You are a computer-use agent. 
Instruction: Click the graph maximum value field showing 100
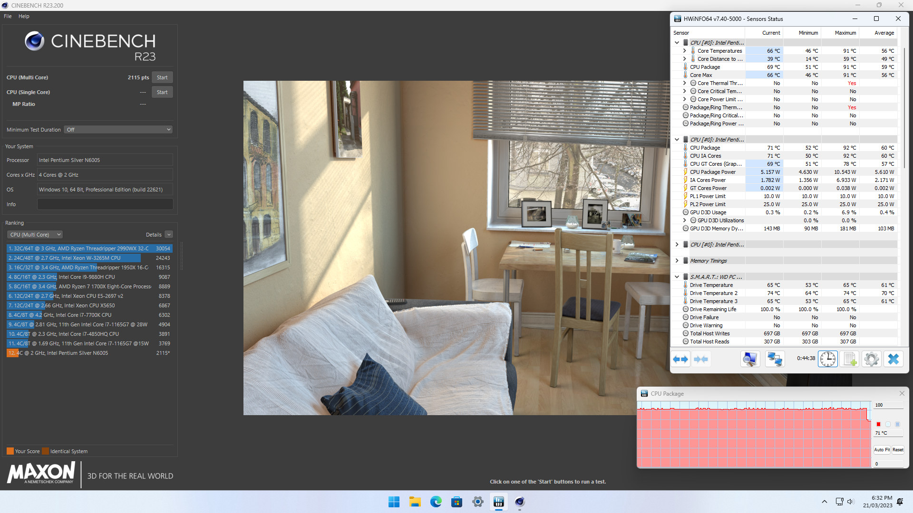[888, 405]
